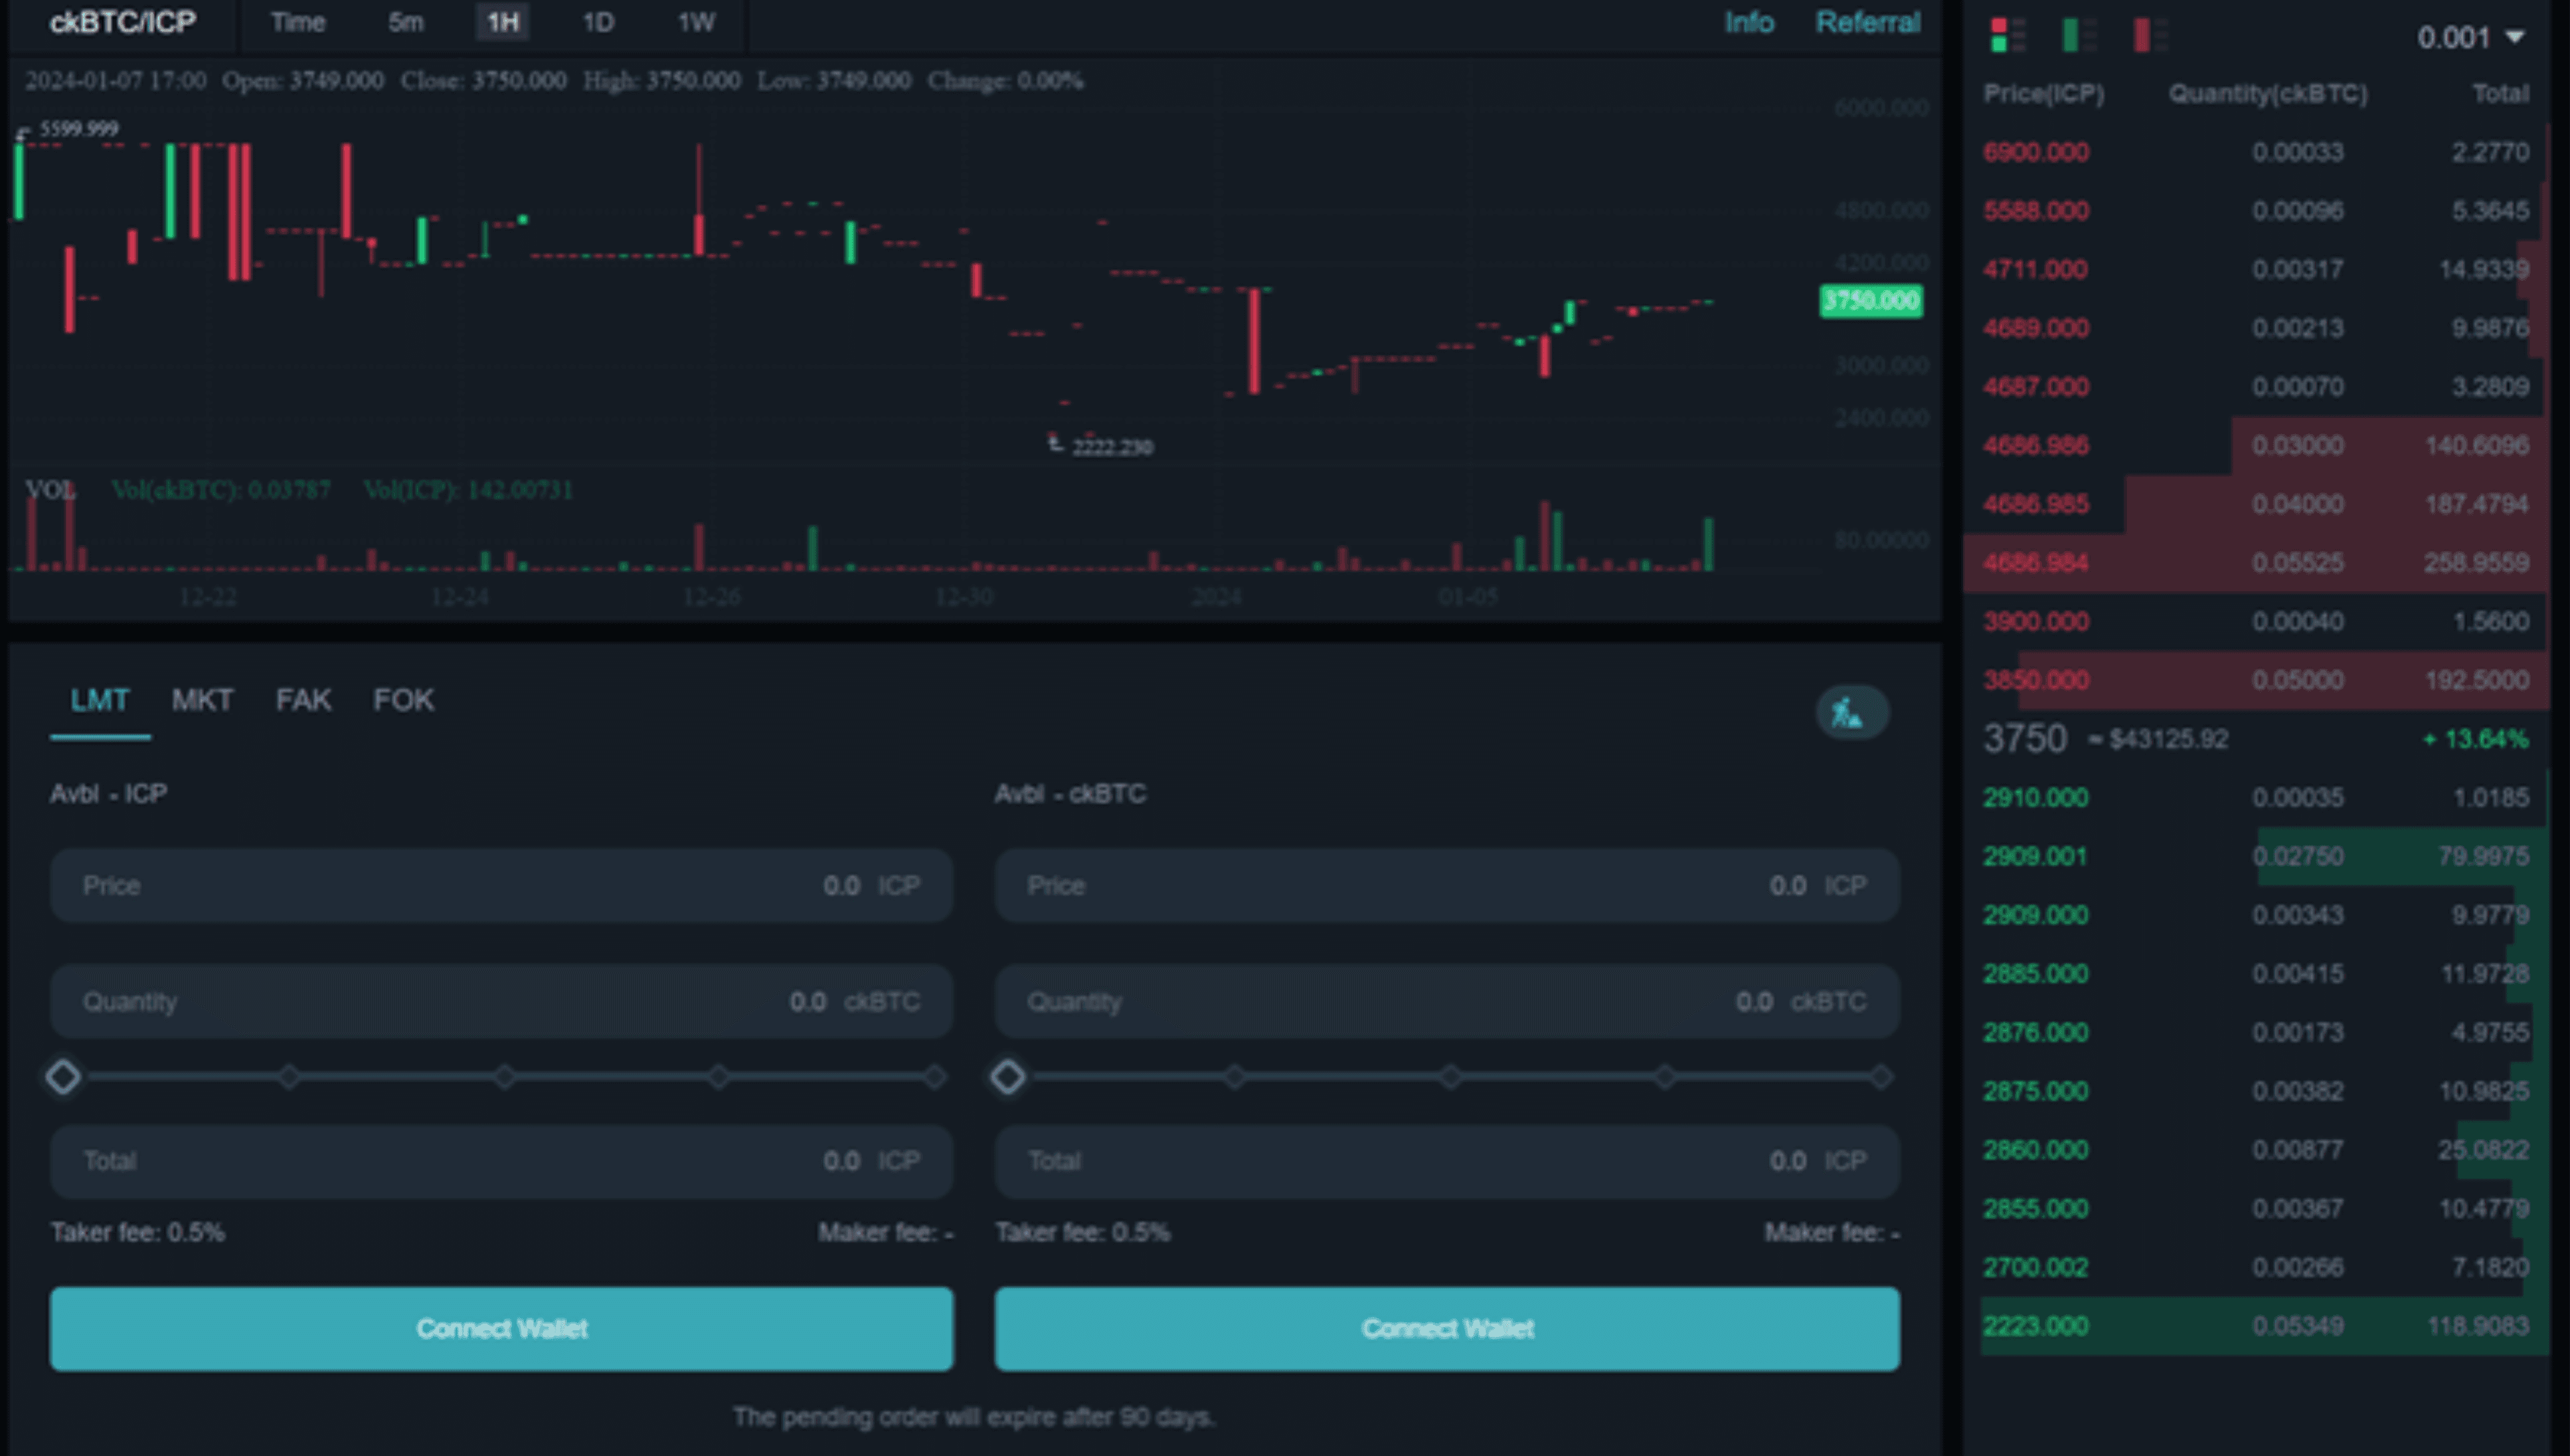Click the buy-side amount slider handle
Viewport: 2570px width, 1456px height.
[x=63, y=1077]
